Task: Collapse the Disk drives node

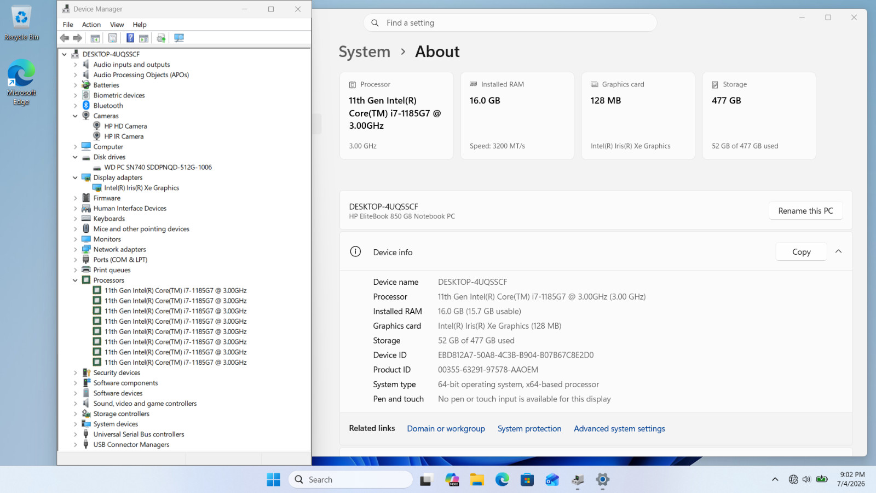Action: [76, 157]
